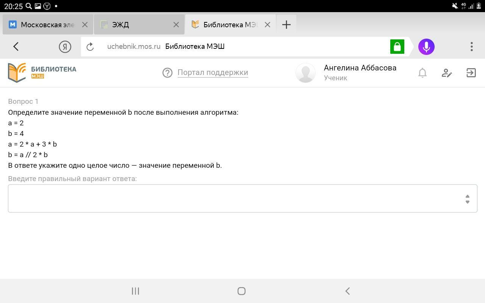Tap the green secure-connection lock icon
This screenshot has height=303, width=485.
tap(397, 47)
